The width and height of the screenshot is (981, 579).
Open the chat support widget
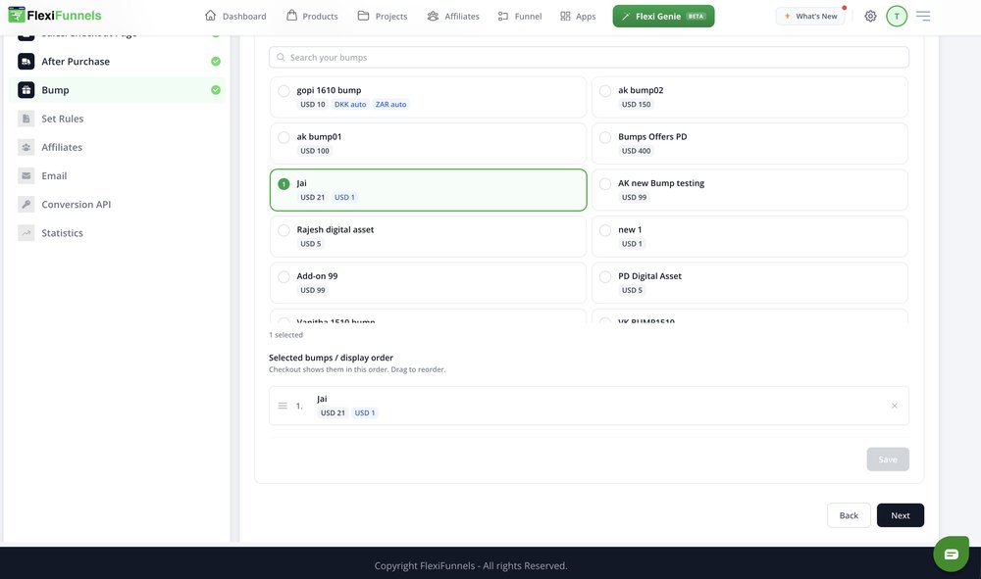(951, 554)
